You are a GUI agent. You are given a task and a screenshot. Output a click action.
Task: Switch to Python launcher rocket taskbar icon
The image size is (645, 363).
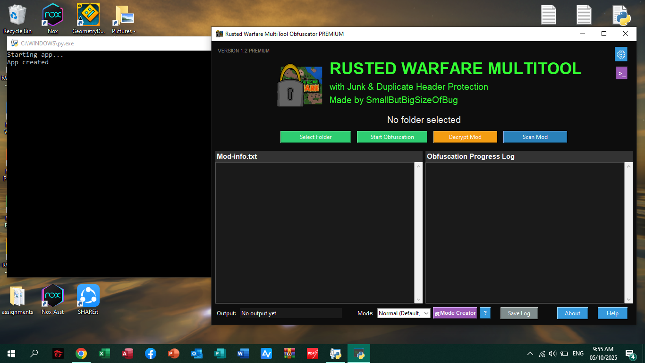coord(336,354)
